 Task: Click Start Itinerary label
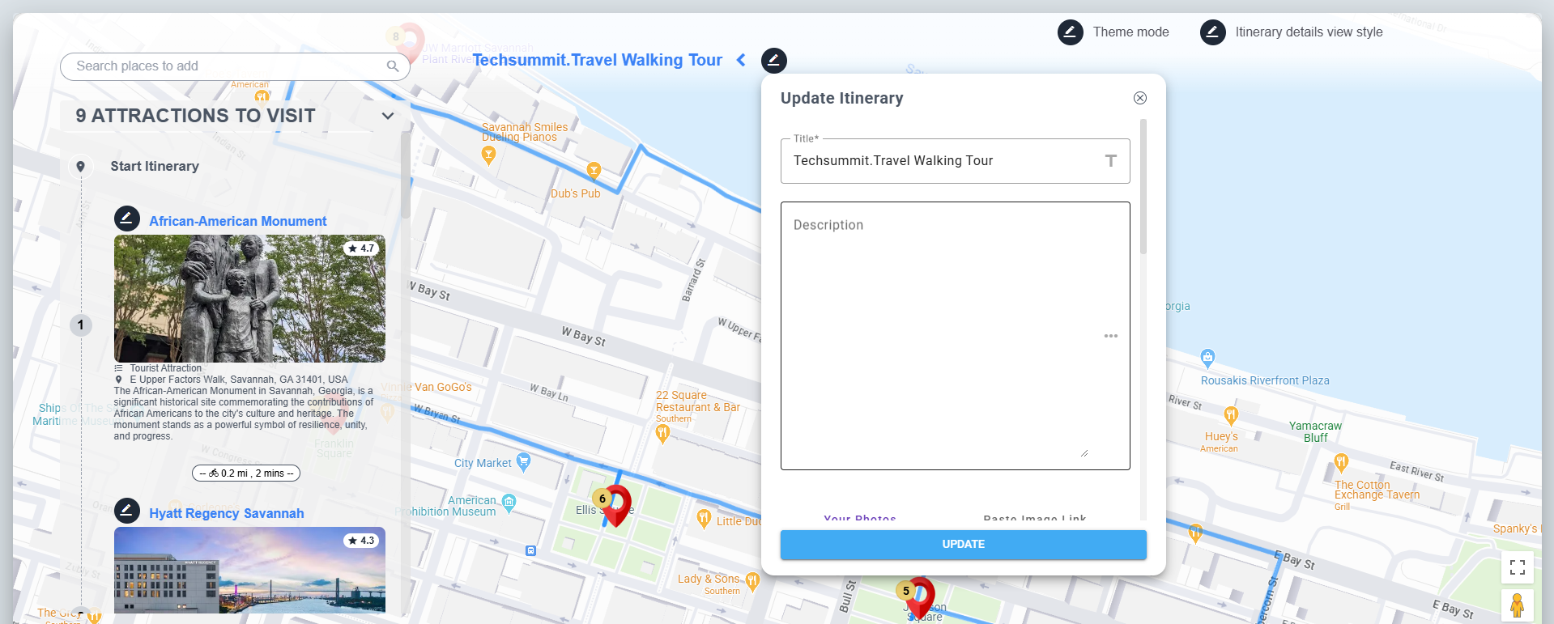[155, 166]
